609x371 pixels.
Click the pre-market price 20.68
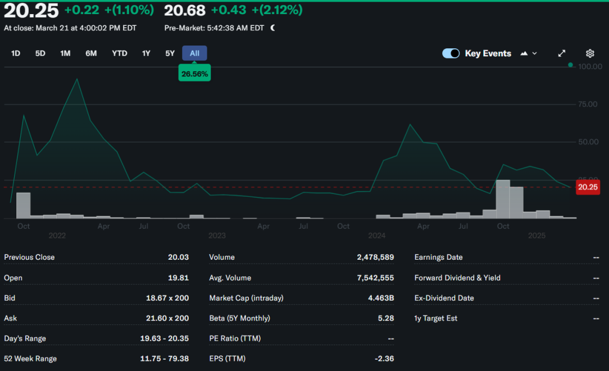pyautogui.click(x=184, y=11)
